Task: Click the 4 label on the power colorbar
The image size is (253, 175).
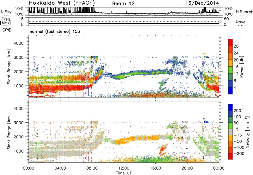Action: click(235, 87)
